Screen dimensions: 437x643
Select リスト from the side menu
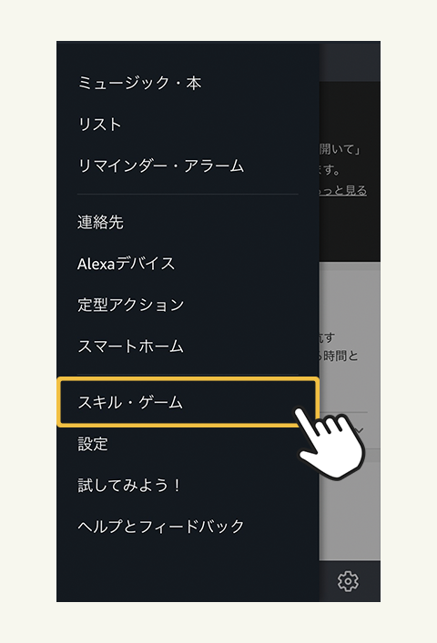[x=100, y=125]
